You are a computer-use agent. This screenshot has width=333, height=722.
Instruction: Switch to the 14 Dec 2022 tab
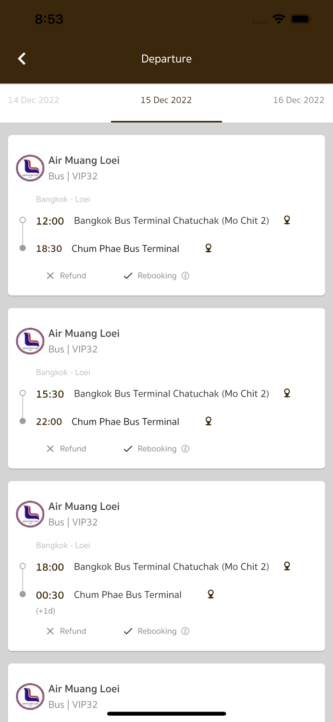point(33,100)
